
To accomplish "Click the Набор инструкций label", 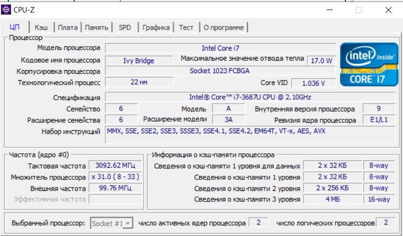I will [x=71, y=132].
